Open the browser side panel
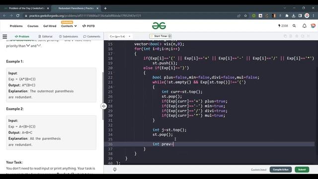 300,15
